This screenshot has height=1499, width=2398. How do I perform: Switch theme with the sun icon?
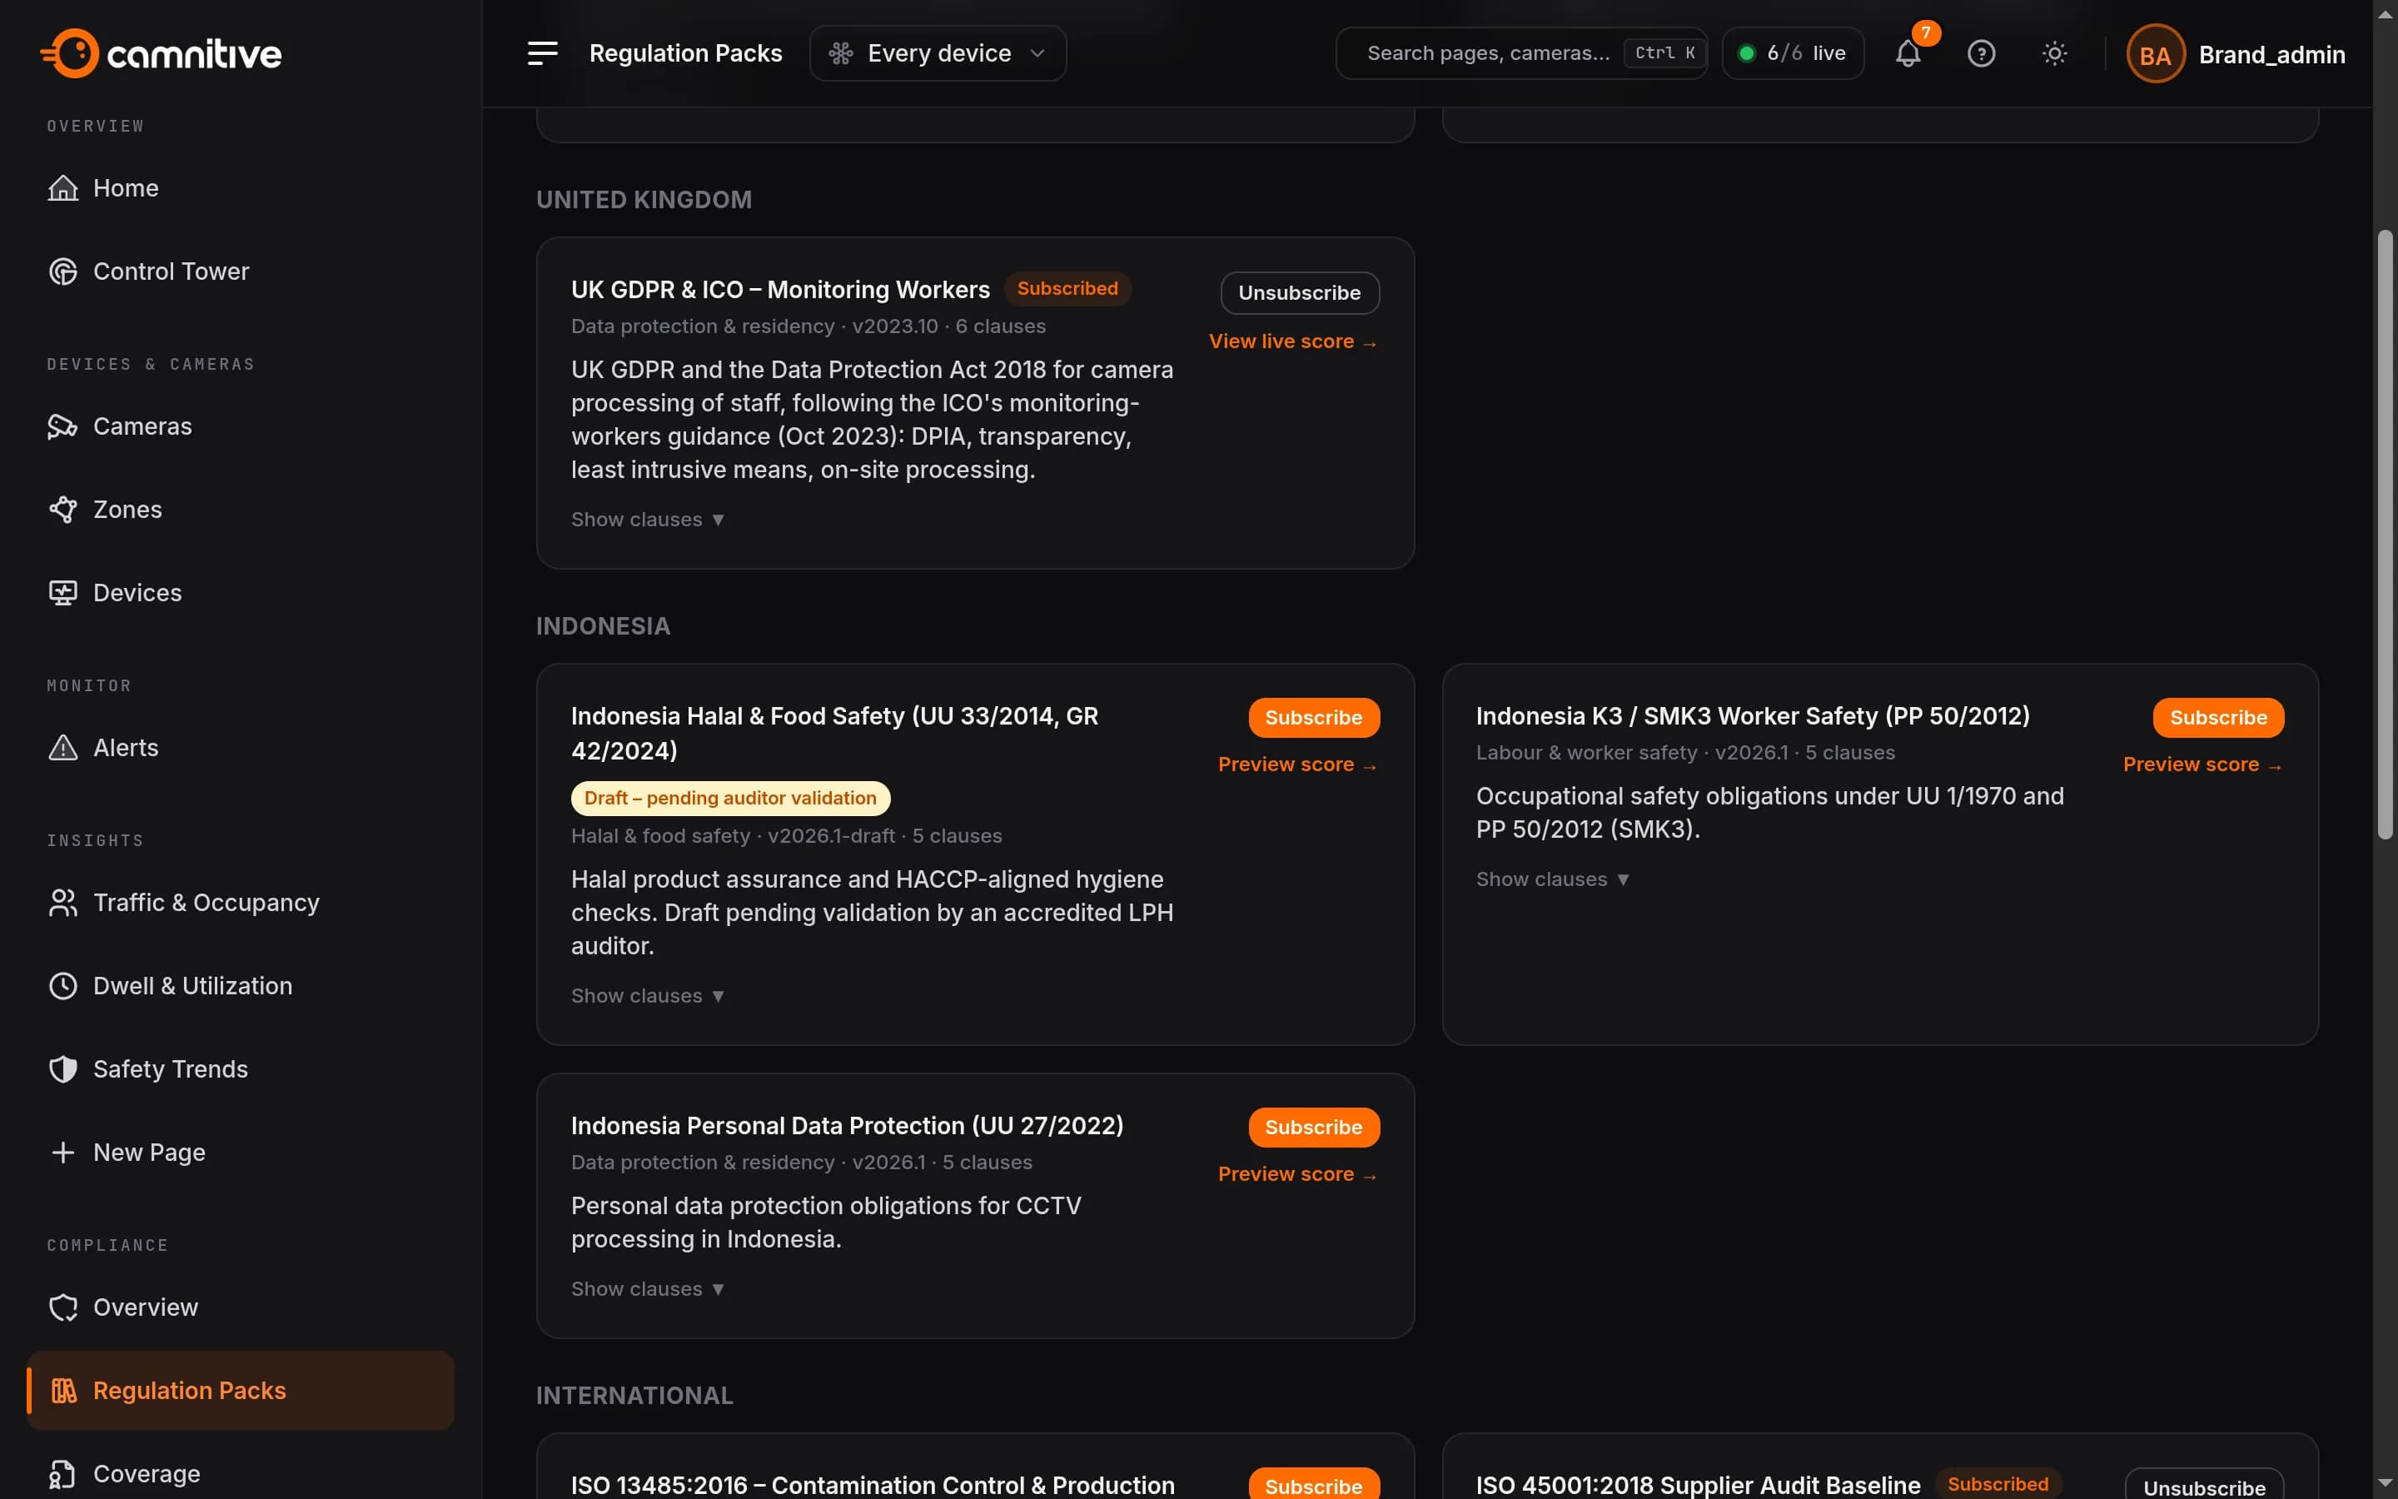pos(2054,53)
